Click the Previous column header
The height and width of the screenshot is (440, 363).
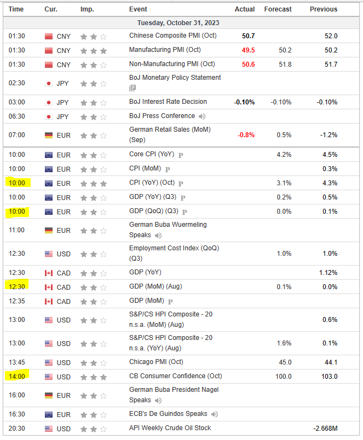[x=324, y=9]
